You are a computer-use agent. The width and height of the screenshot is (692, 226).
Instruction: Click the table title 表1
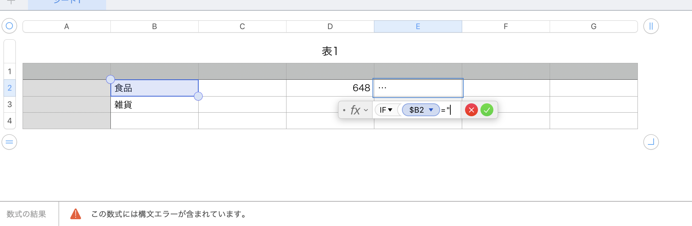(330, 51)
